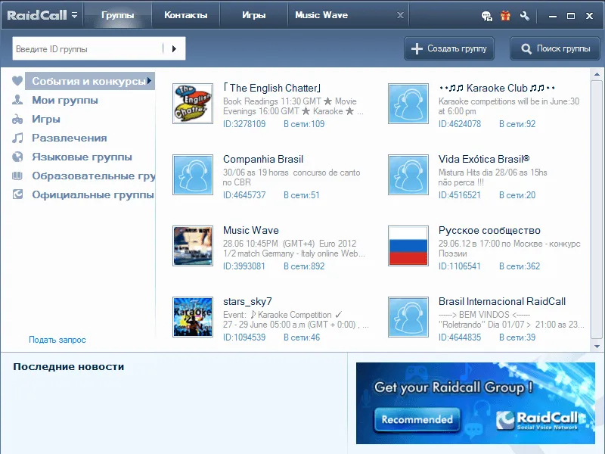This screenshot has height=454, width=605.
Task: Click the globe icon beside Языковые группы
Action: tap(17, 157)
